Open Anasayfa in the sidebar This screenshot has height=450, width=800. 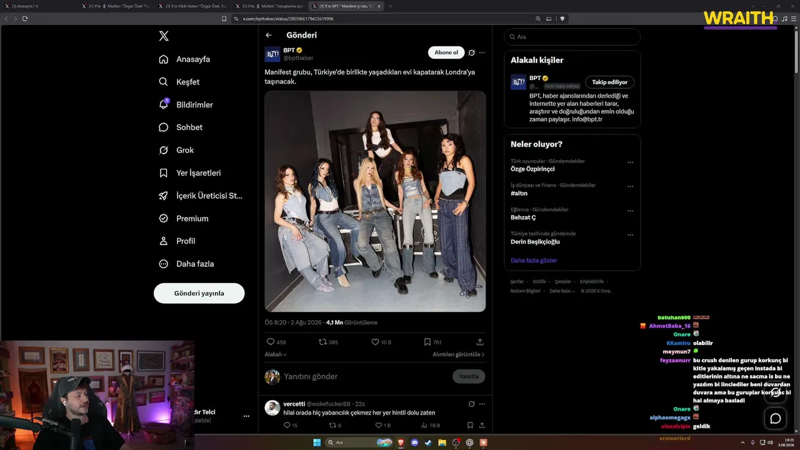coord(184,59)
